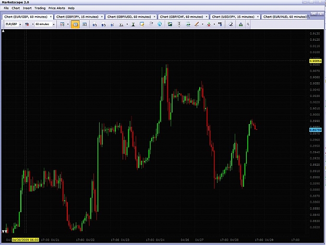326x245 pixels.
Task: Open the File menu
Action: click(6, 8)
